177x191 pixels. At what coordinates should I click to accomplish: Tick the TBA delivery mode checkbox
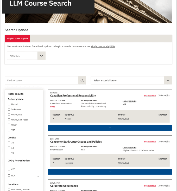[9, 130]
